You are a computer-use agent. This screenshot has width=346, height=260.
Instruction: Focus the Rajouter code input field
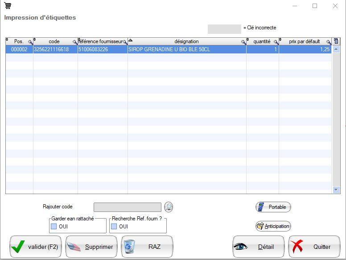[127, 207]
